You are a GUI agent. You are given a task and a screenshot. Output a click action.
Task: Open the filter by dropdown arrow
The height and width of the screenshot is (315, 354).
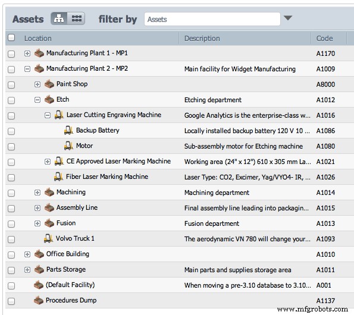click(x=288, y=18)
